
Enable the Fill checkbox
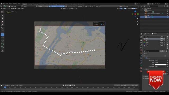tap(146, 69)
